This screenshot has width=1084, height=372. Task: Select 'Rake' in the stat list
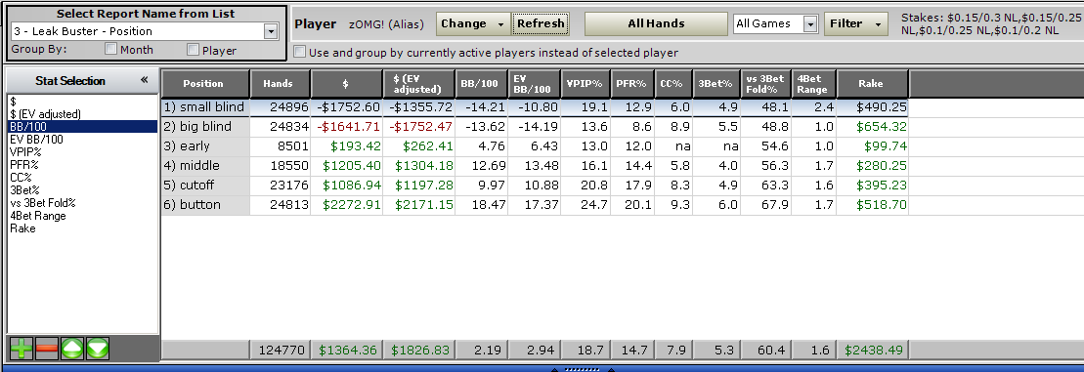click(x=83, y=228)
